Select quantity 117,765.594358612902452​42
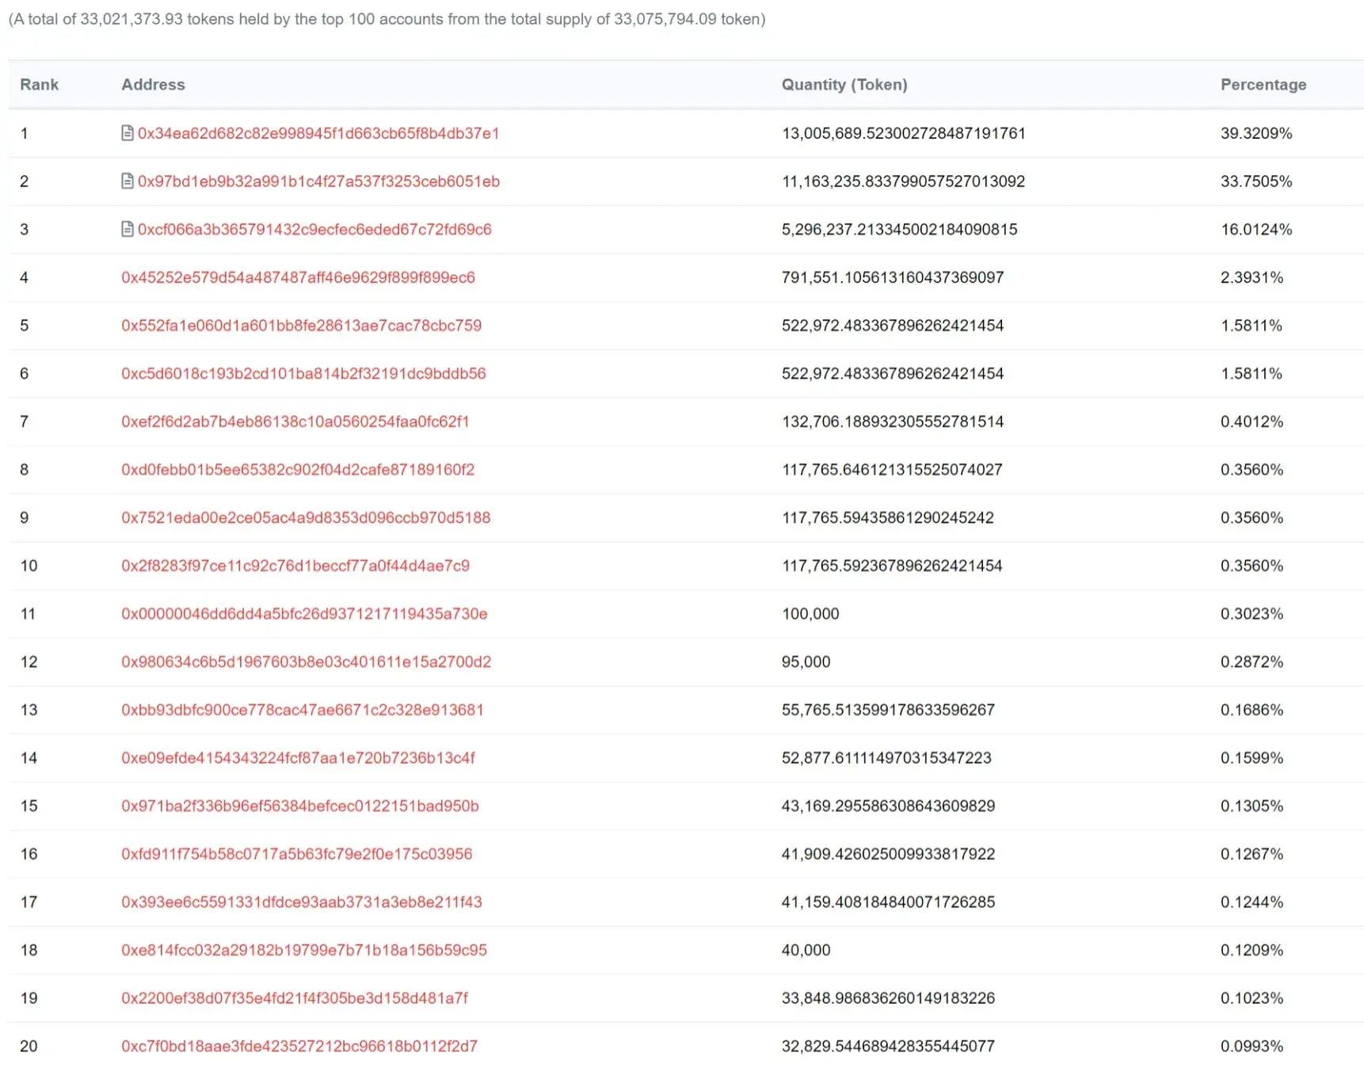The image size is (1364, 1068). click(x=888, y=517)
